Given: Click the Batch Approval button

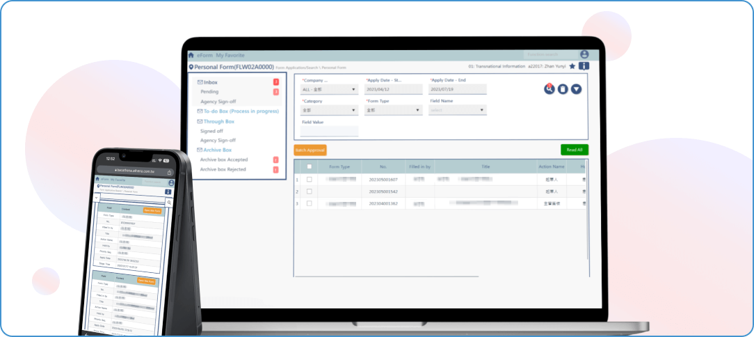Looking at the screenshot, I should point(310,150).
